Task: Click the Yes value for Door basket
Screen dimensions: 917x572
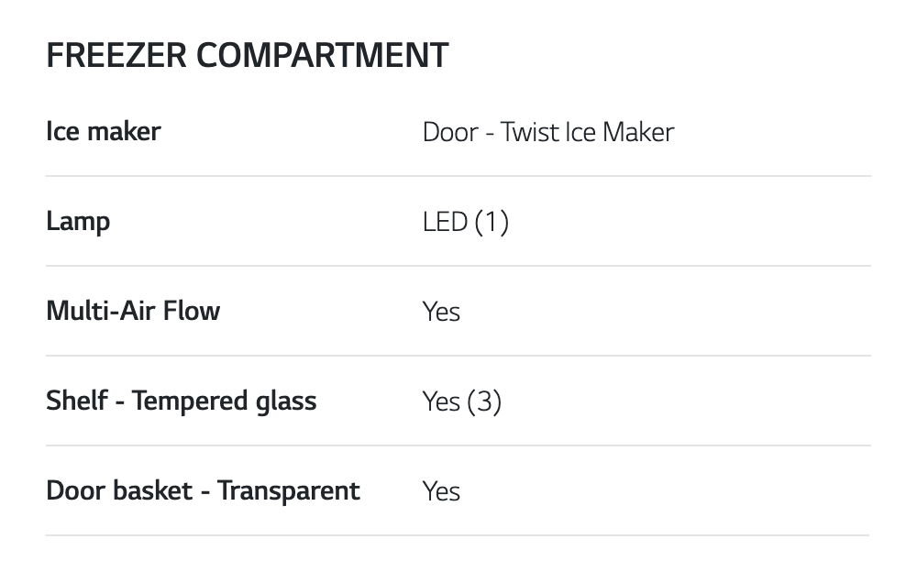Action: tap(441, 491)
